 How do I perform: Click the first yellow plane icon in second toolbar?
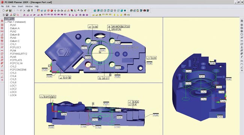pos(93,15)
